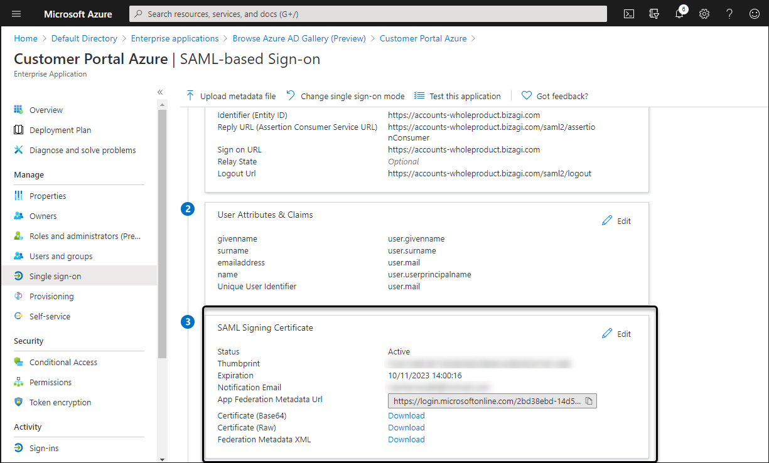Click the Self-service icon
The image size is (769, 463).
[18, 316]
